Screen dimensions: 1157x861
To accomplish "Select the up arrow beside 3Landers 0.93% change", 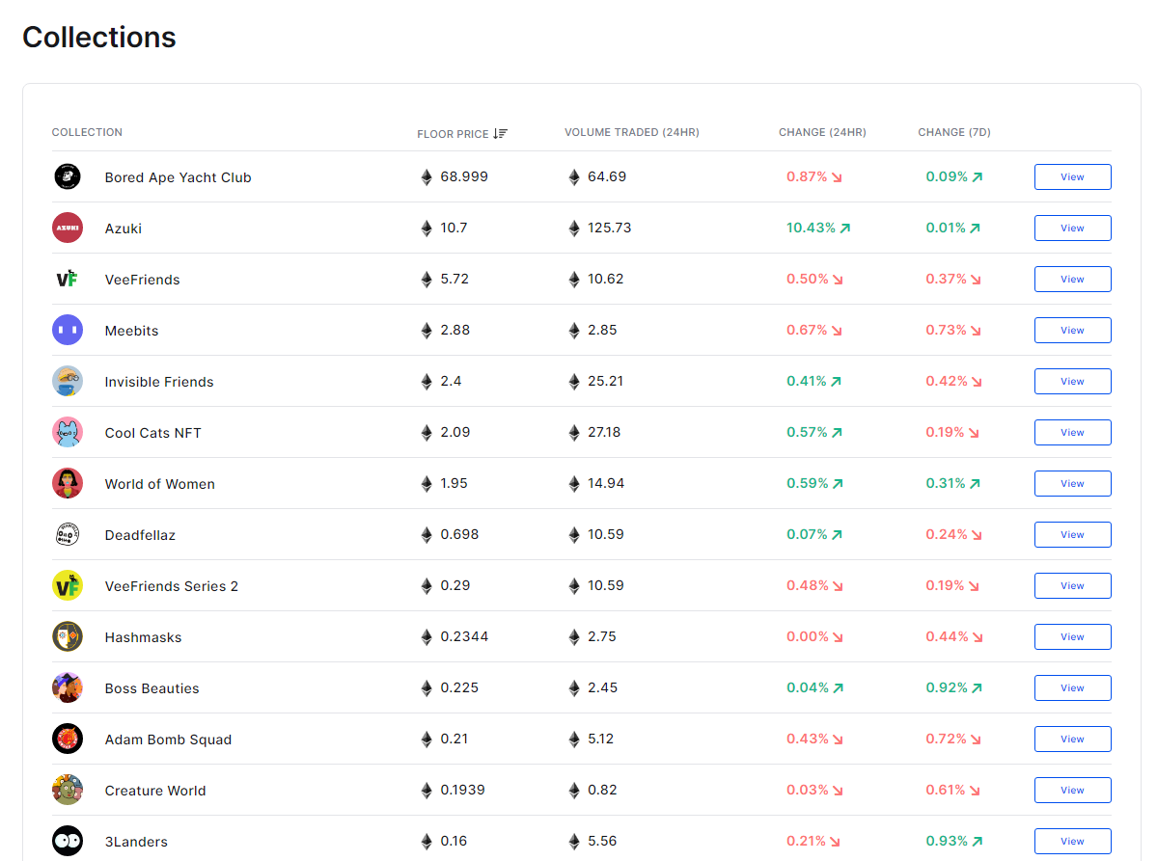I will click(x=978, y=842).
